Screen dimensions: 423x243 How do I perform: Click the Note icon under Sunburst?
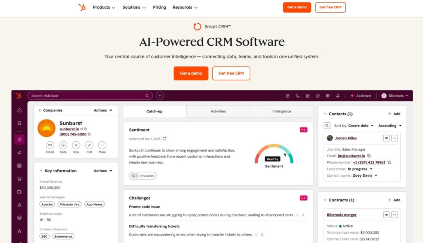[x=63, y=145]
